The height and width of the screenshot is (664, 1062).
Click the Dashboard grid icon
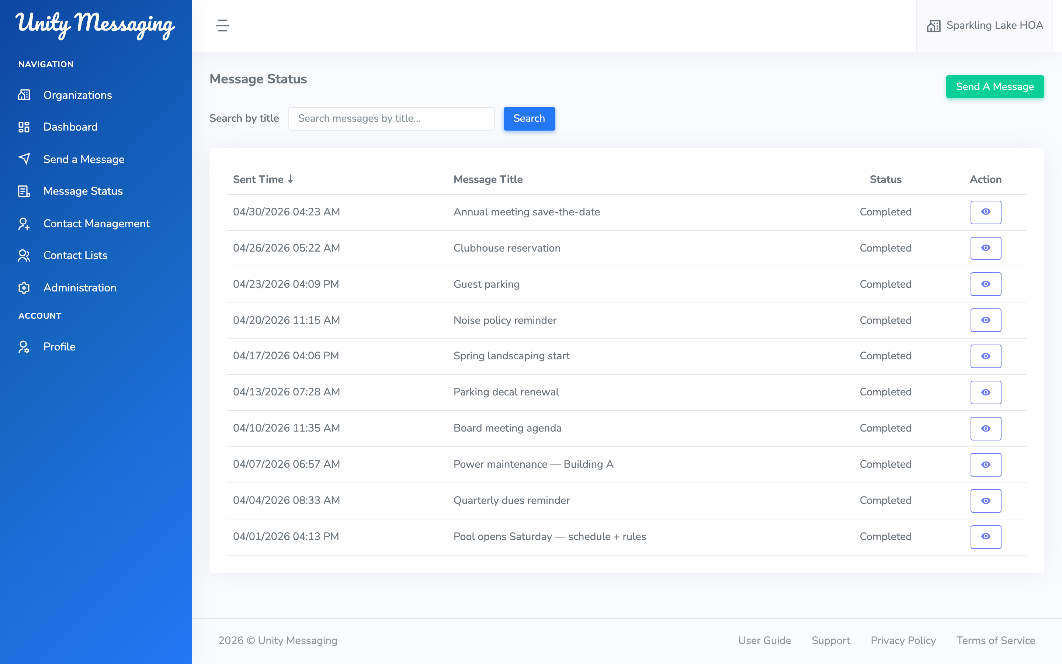(24, 127)
